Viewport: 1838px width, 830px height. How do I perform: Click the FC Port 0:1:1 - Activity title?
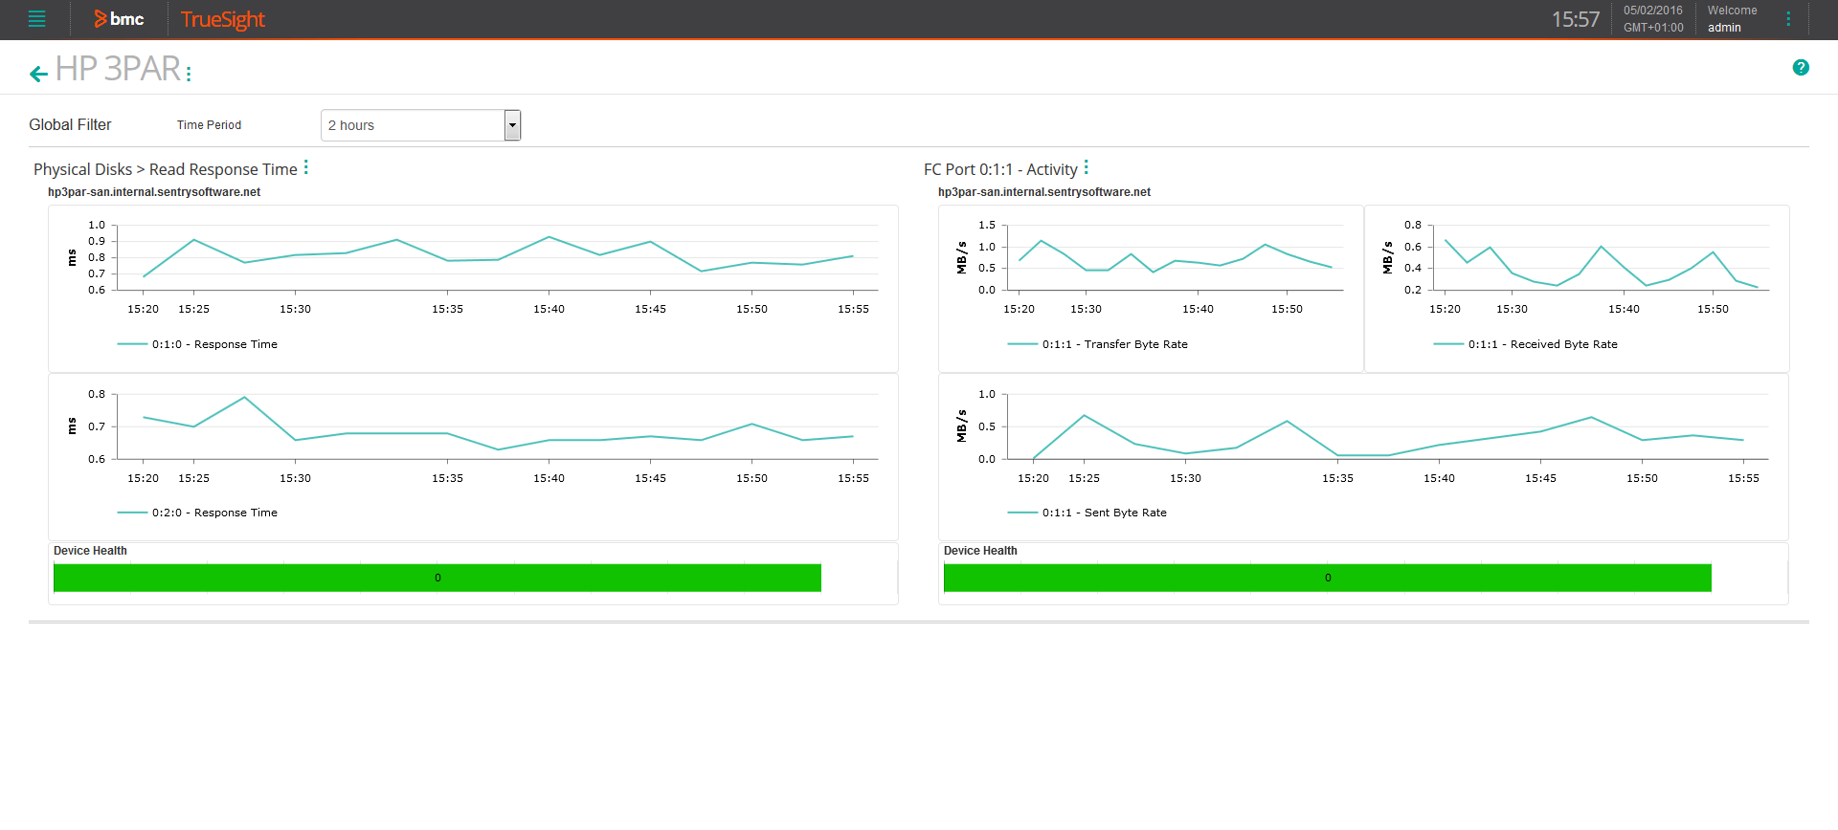[1000, 169]
